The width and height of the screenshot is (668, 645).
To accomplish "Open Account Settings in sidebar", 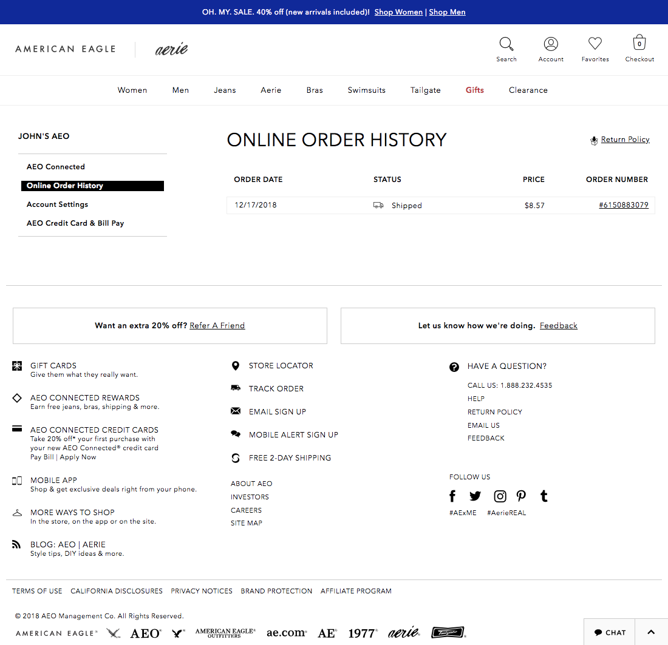I will [57, 204].
